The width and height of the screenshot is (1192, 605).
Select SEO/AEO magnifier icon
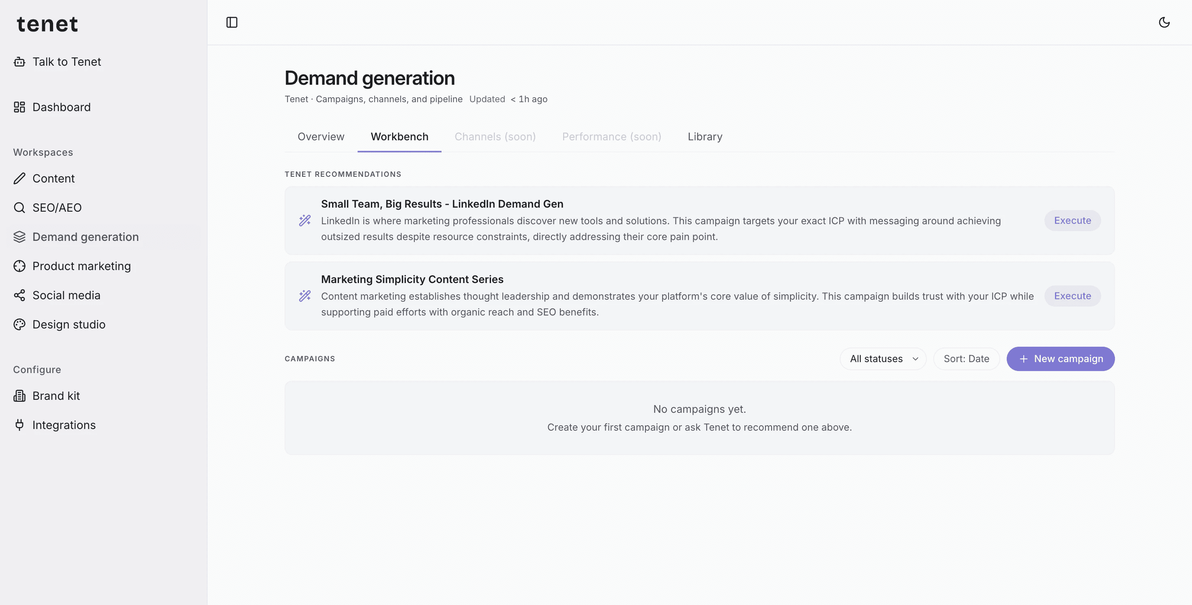click(19, 207)
